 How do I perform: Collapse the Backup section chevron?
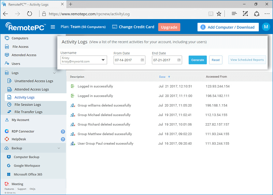coord(59,148)
